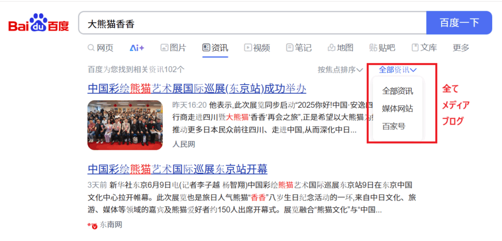
Task: Collapse the 全部资讯 filter dropdown
Action: pyautogui.click(x=398, y=70)
